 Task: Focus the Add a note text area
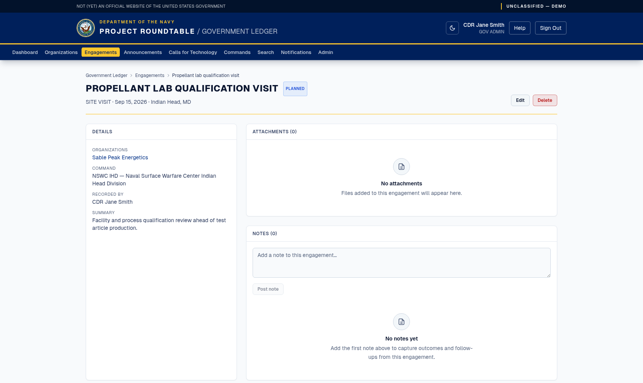click(401, 263)
